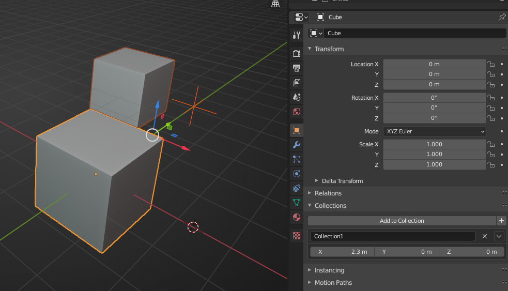This screenshot has width=508, height=291.
Task: Open the View Layer properties tab
Action: point(297,82)
